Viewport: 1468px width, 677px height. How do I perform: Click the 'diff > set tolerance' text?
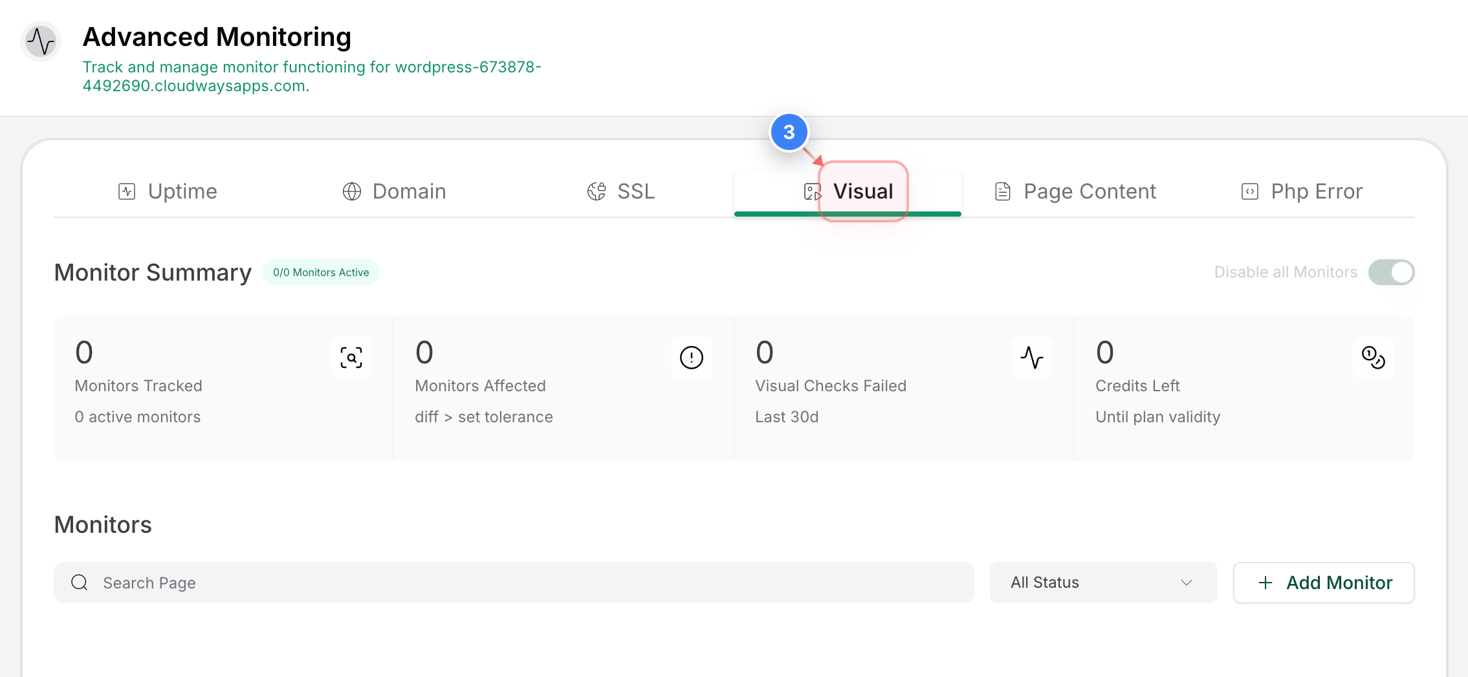(484, 417)
